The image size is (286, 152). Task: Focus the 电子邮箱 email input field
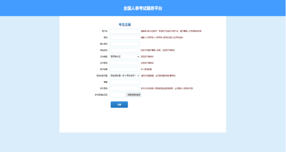(125, 69)
